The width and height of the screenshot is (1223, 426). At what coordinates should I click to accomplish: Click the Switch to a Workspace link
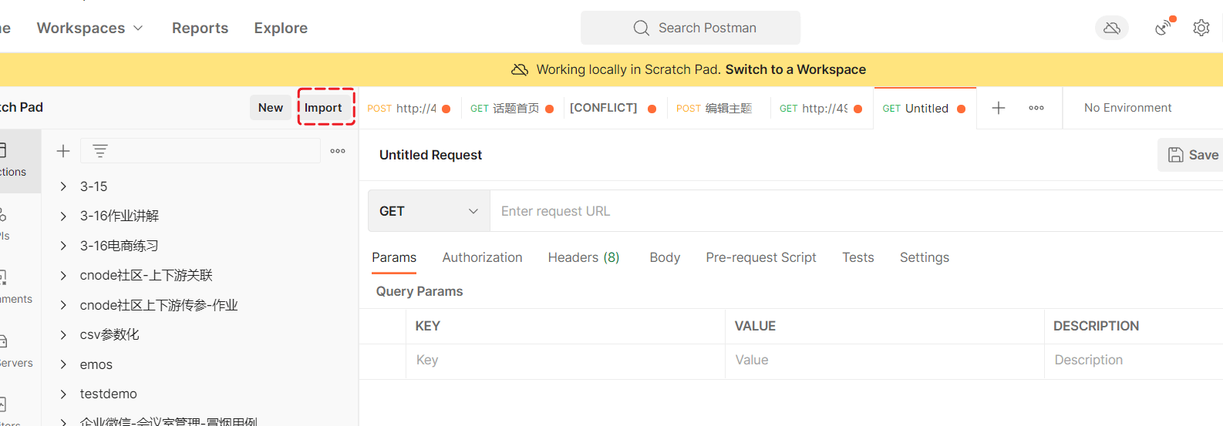click(x=795, y=69)
